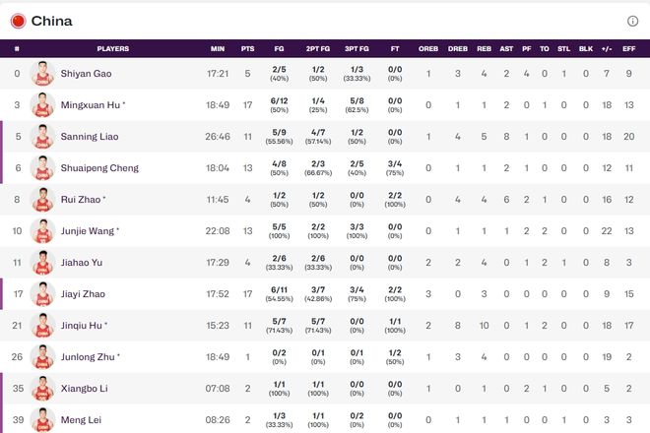The height and width of the screenshot is (433, 650).
Task: Click the PLAYERS column header
Action: (112, 48)
